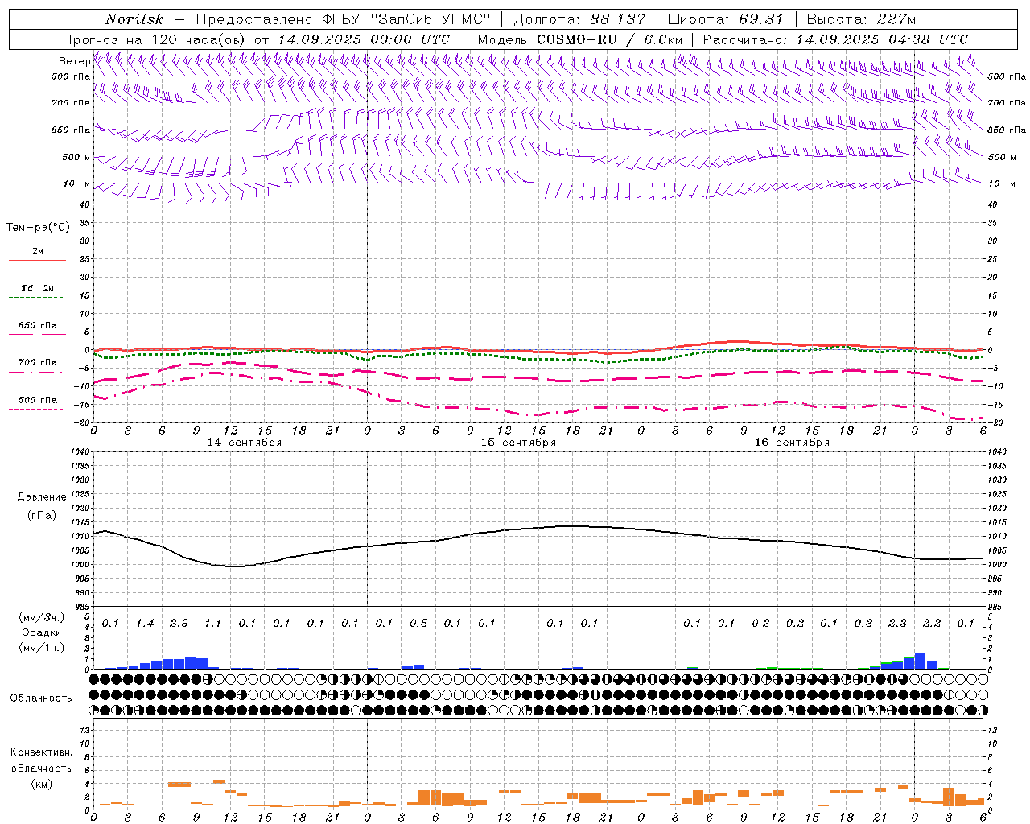Image resolution: width=1030 pixels, height=824 pixels.
Task: Click the 700 гПа temperature legend entry
Action: coord(37,365)
